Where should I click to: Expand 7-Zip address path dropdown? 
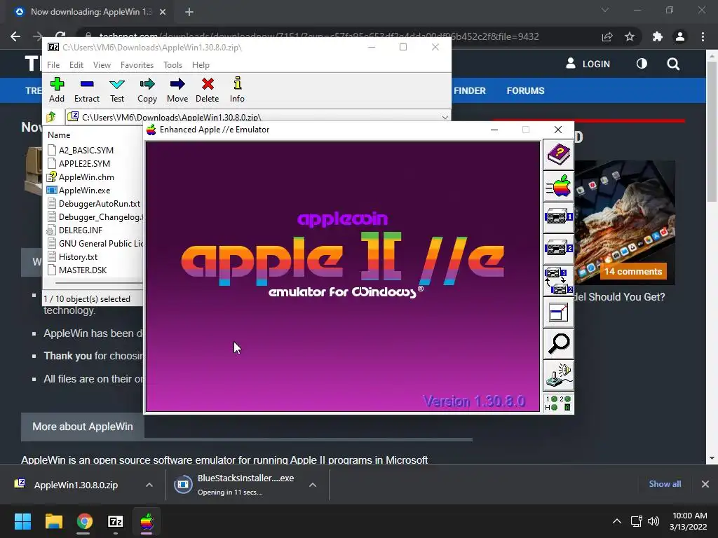pyautogui.click(x=445, y=118)
